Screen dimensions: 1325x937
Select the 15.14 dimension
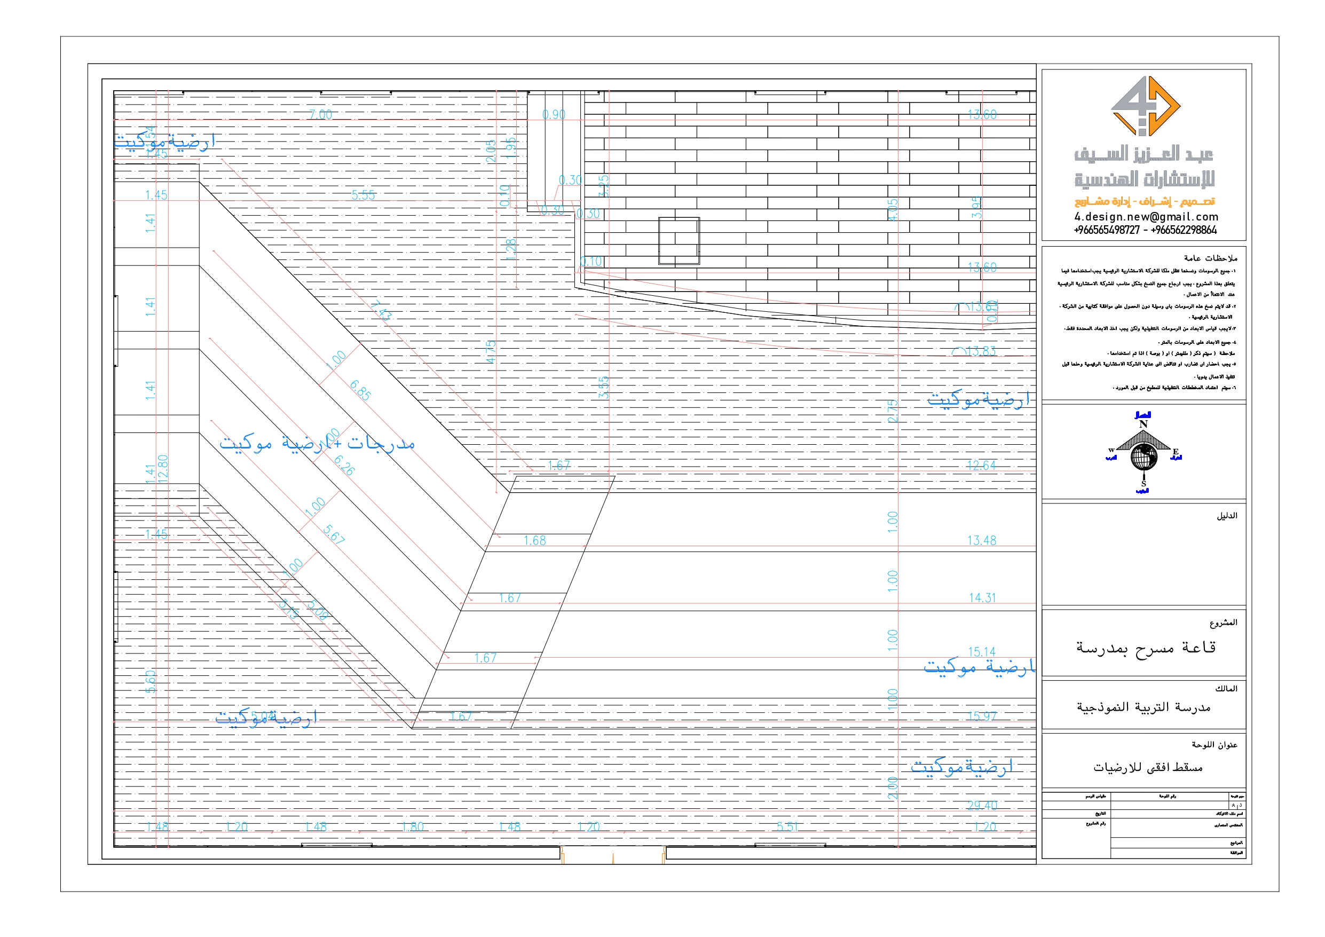click(982, 652)
